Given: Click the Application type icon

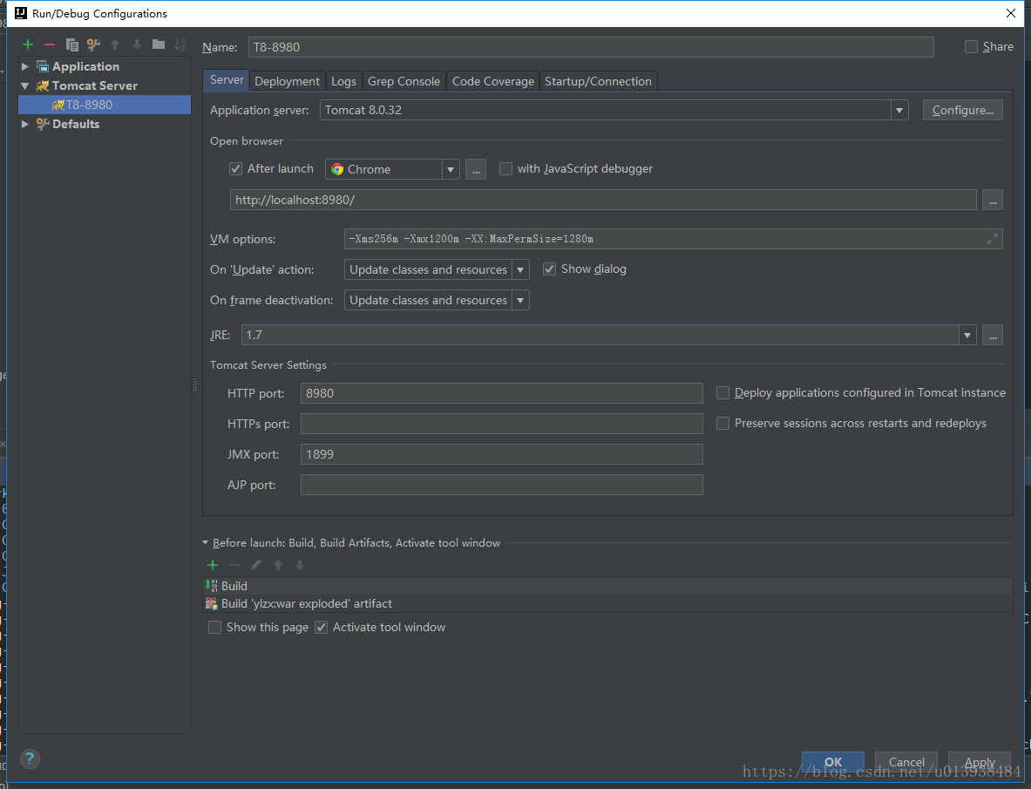Looking at the screenshot, I should (x=43, y=66).
